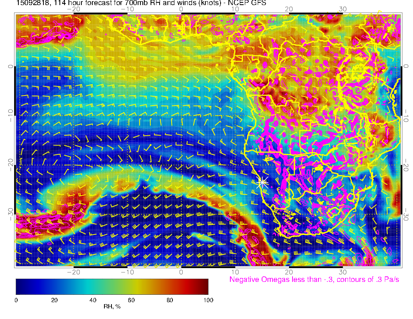
Task: Click right axis latitude label '0'
Action: [x=406, y=66]
